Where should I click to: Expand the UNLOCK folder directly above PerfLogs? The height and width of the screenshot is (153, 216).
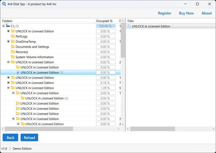pos(8,31)
